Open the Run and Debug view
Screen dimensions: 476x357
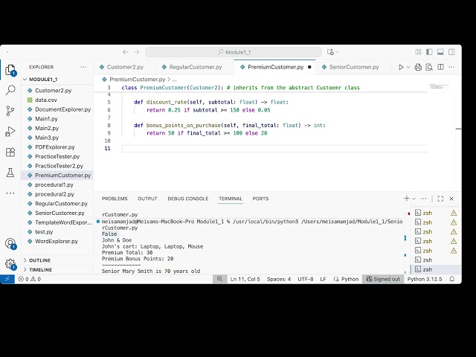[x=10, y=132]
